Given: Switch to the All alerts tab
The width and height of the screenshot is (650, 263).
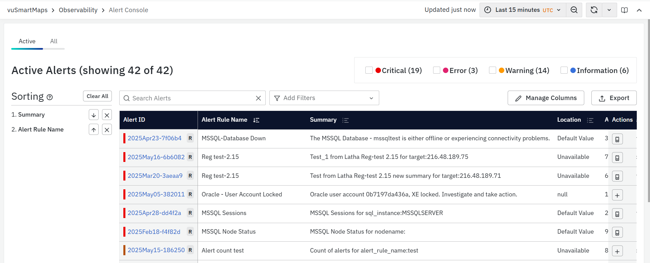Looking at the screenshot, I should (x=54, y=41).
